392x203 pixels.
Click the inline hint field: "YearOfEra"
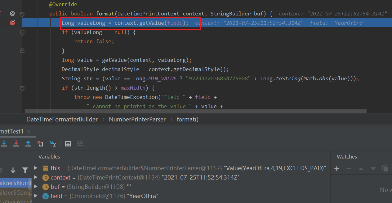tap(338, 23)
